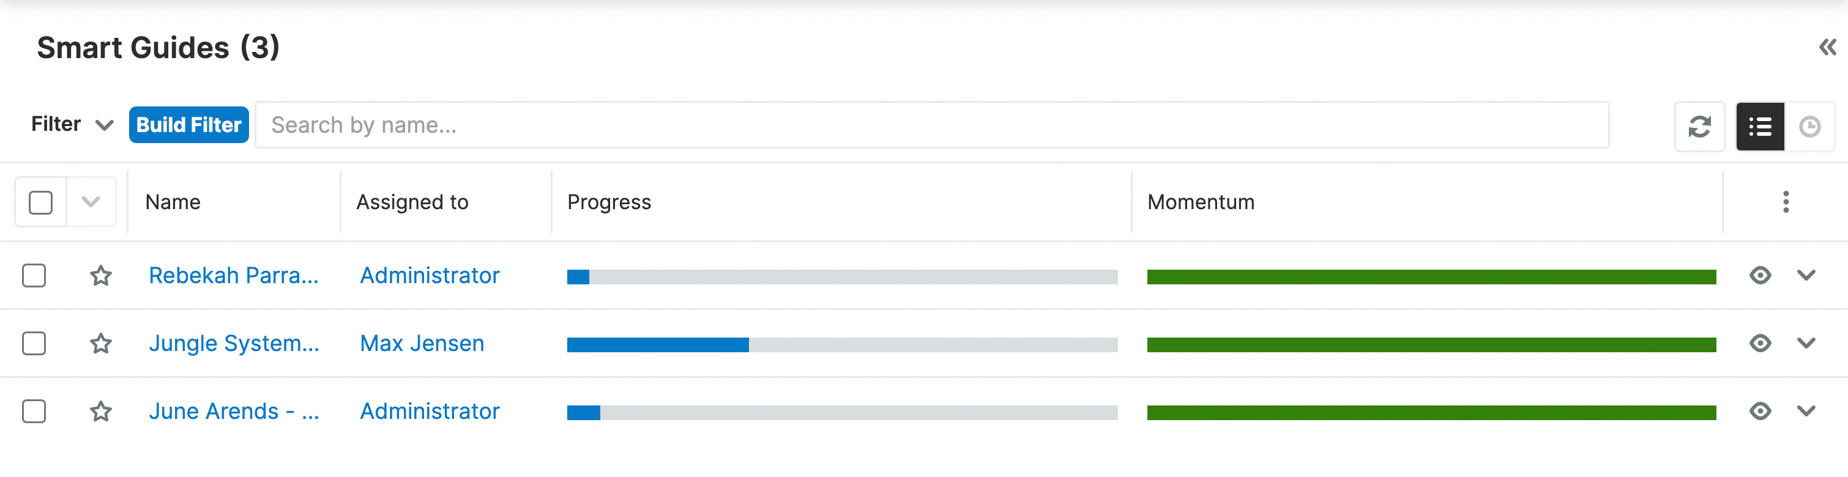This screenshot has width=1848, height=477.
Task: Open column options three-dot menu
Action: click(1786, 202)
